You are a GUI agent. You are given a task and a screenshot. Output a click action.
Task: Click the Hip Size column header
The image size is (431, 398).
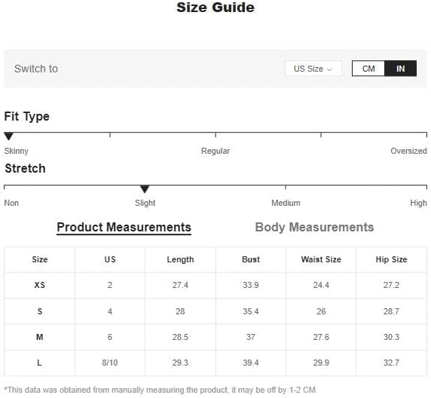pos(391,259)
